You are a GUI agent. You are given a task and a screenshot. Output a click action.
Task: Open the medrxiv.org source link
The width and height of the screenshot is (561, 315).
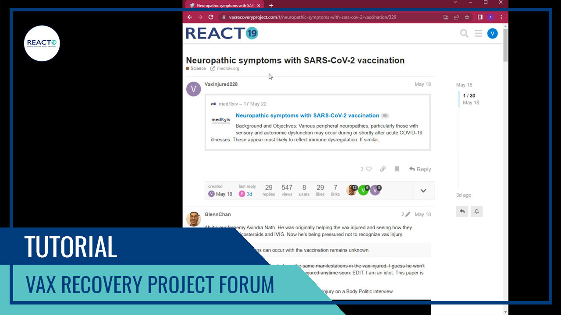[x=225, y=69]
